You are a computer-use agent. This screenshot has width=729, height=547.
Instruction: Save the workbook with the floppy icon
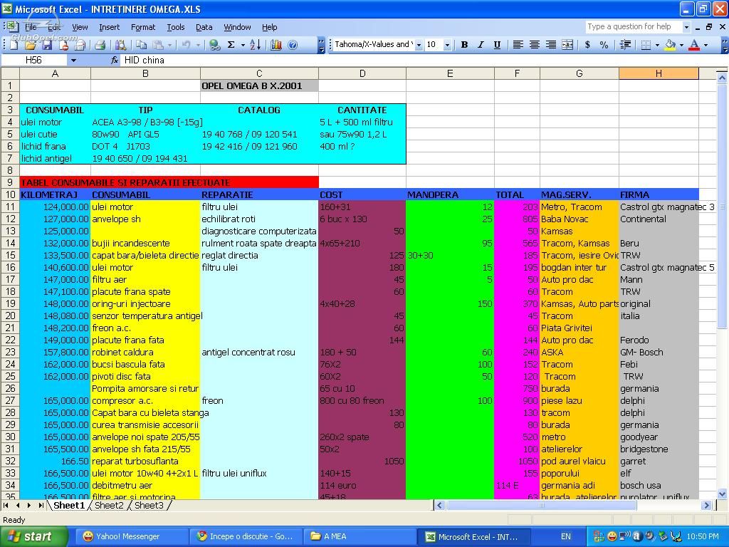coord(47,45)
